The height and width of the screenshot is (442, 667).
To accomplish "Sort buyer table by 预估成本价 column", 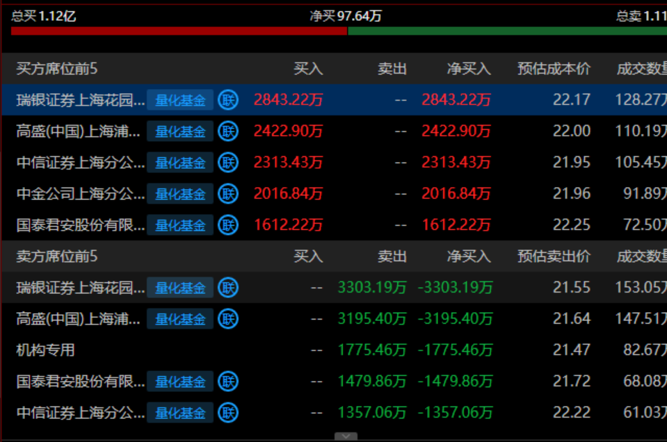I will point(554,68).
